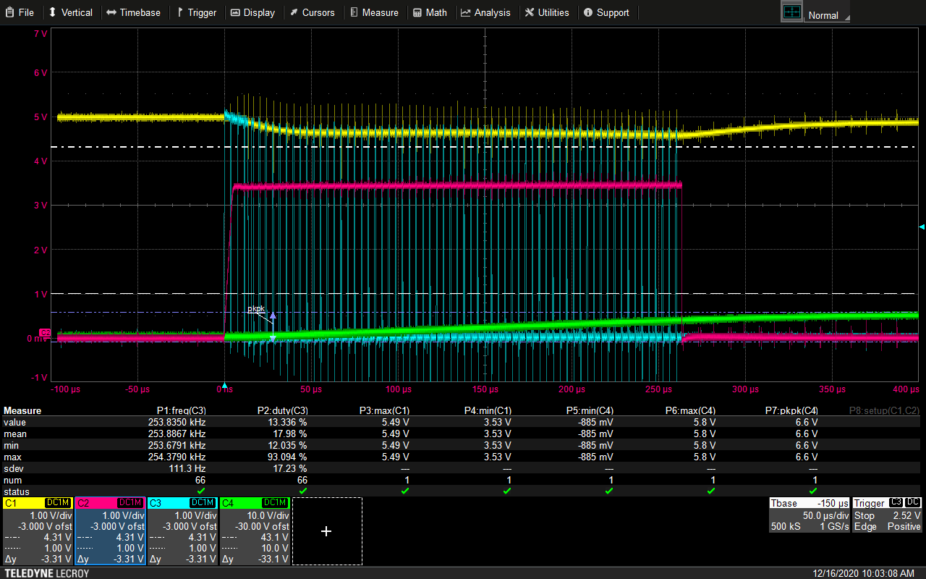The height and width of the screenshot is (579, 926).
Task: Open the Tbase timebase descriptor box
Action: (810, 515)
